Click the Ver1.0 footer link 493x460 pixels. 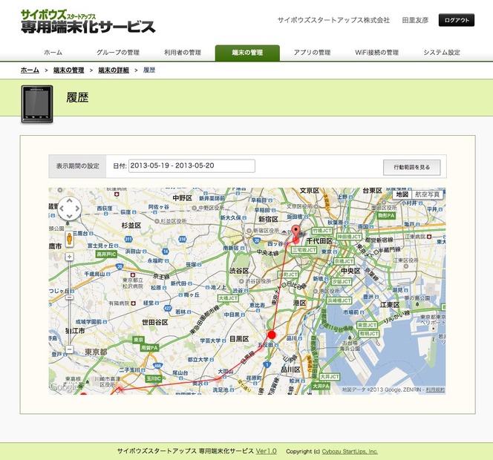coord(267,451)
